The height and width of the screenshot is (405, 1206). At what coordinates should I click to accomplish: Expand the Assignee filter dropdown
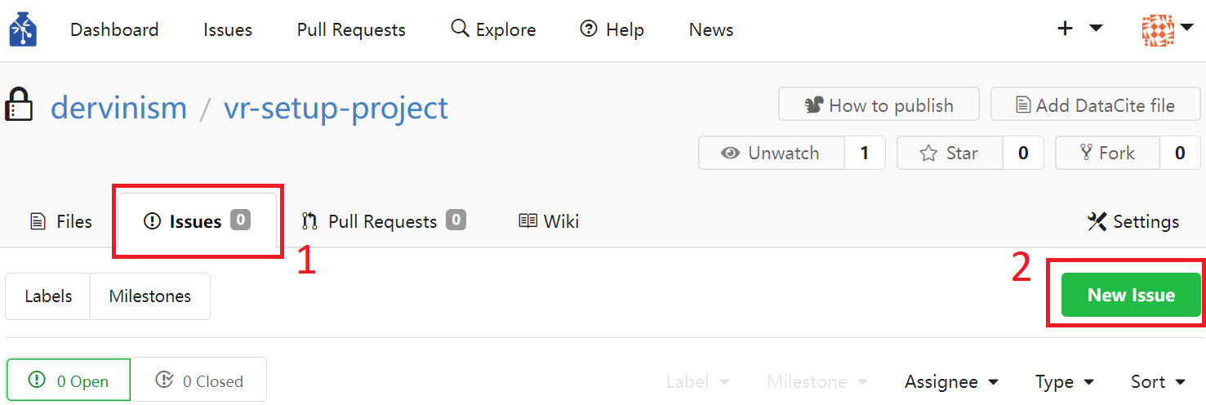pyautogui.click(x=952, y=381)
